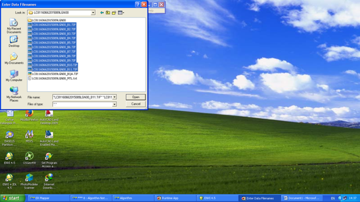Screen dimensions: 360x202
Task: Switch to ER Mapper taskbar button
Action: (x=49, y=198)
